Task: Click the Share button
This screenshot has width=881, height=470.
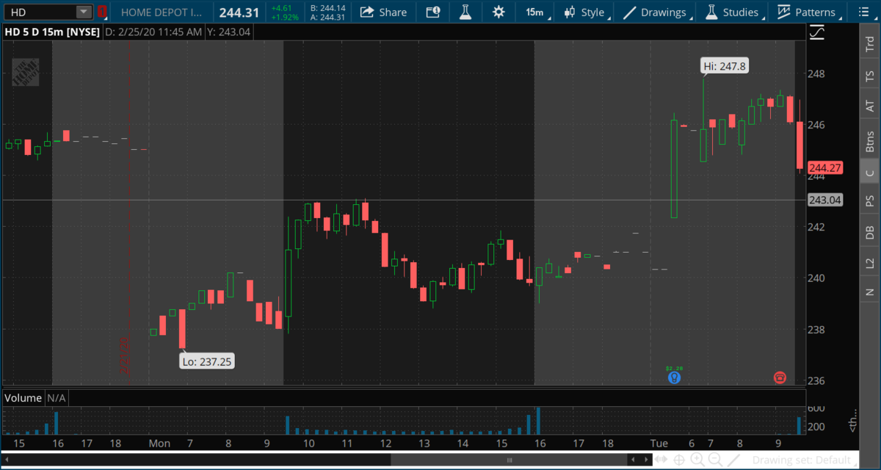Action: 383,12
